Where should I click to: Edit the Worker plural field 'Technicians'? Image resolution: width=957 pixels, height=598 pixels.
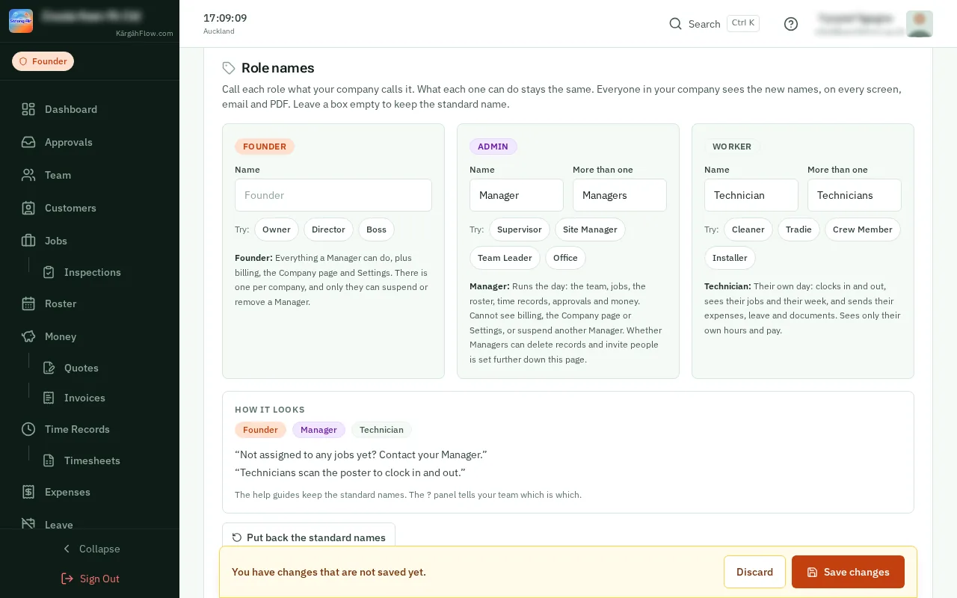[x=855, y=195]
